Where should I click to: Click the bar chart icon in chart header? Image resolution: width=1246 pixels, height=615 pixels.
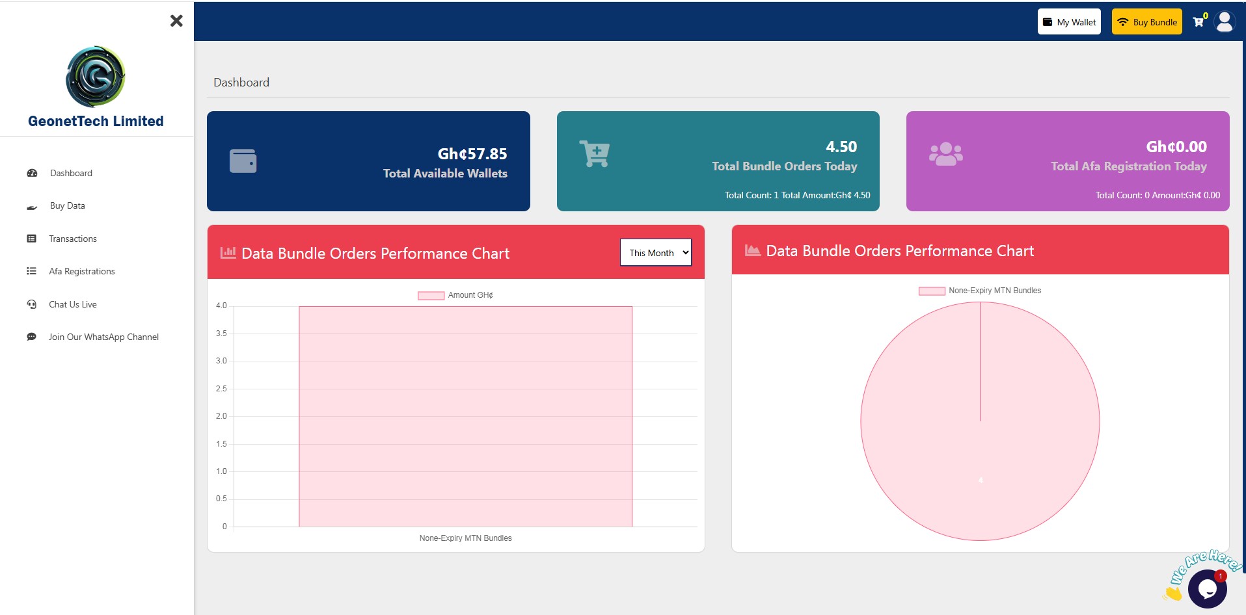point(228,253)
